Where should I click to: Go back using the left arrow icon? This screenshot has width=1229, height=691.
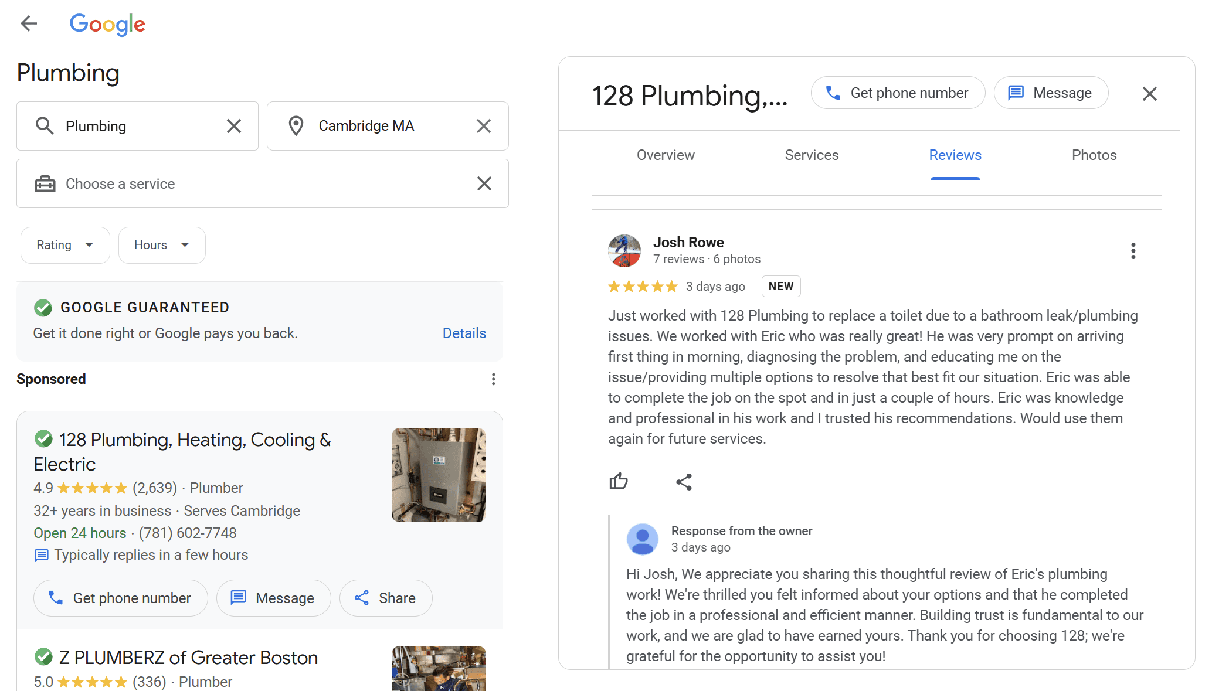click(x=29, y=23)
